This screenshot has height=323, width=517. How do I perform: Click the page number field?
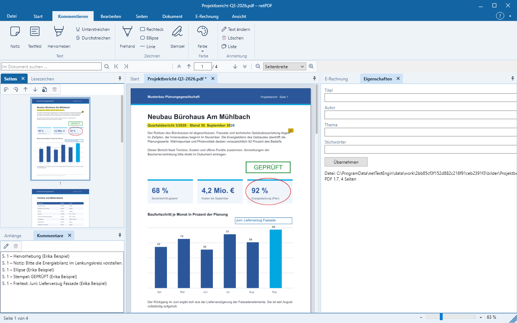click(x=202, y=66)
